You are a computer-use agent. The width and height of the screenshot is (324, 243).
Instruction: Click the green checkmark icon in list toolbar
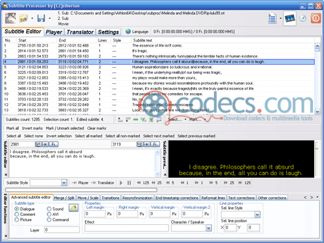pyautogui.click(x=143, y=120)
